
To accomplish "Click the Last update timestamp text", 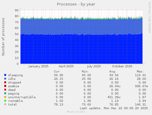I will click(x=114, y=108).
